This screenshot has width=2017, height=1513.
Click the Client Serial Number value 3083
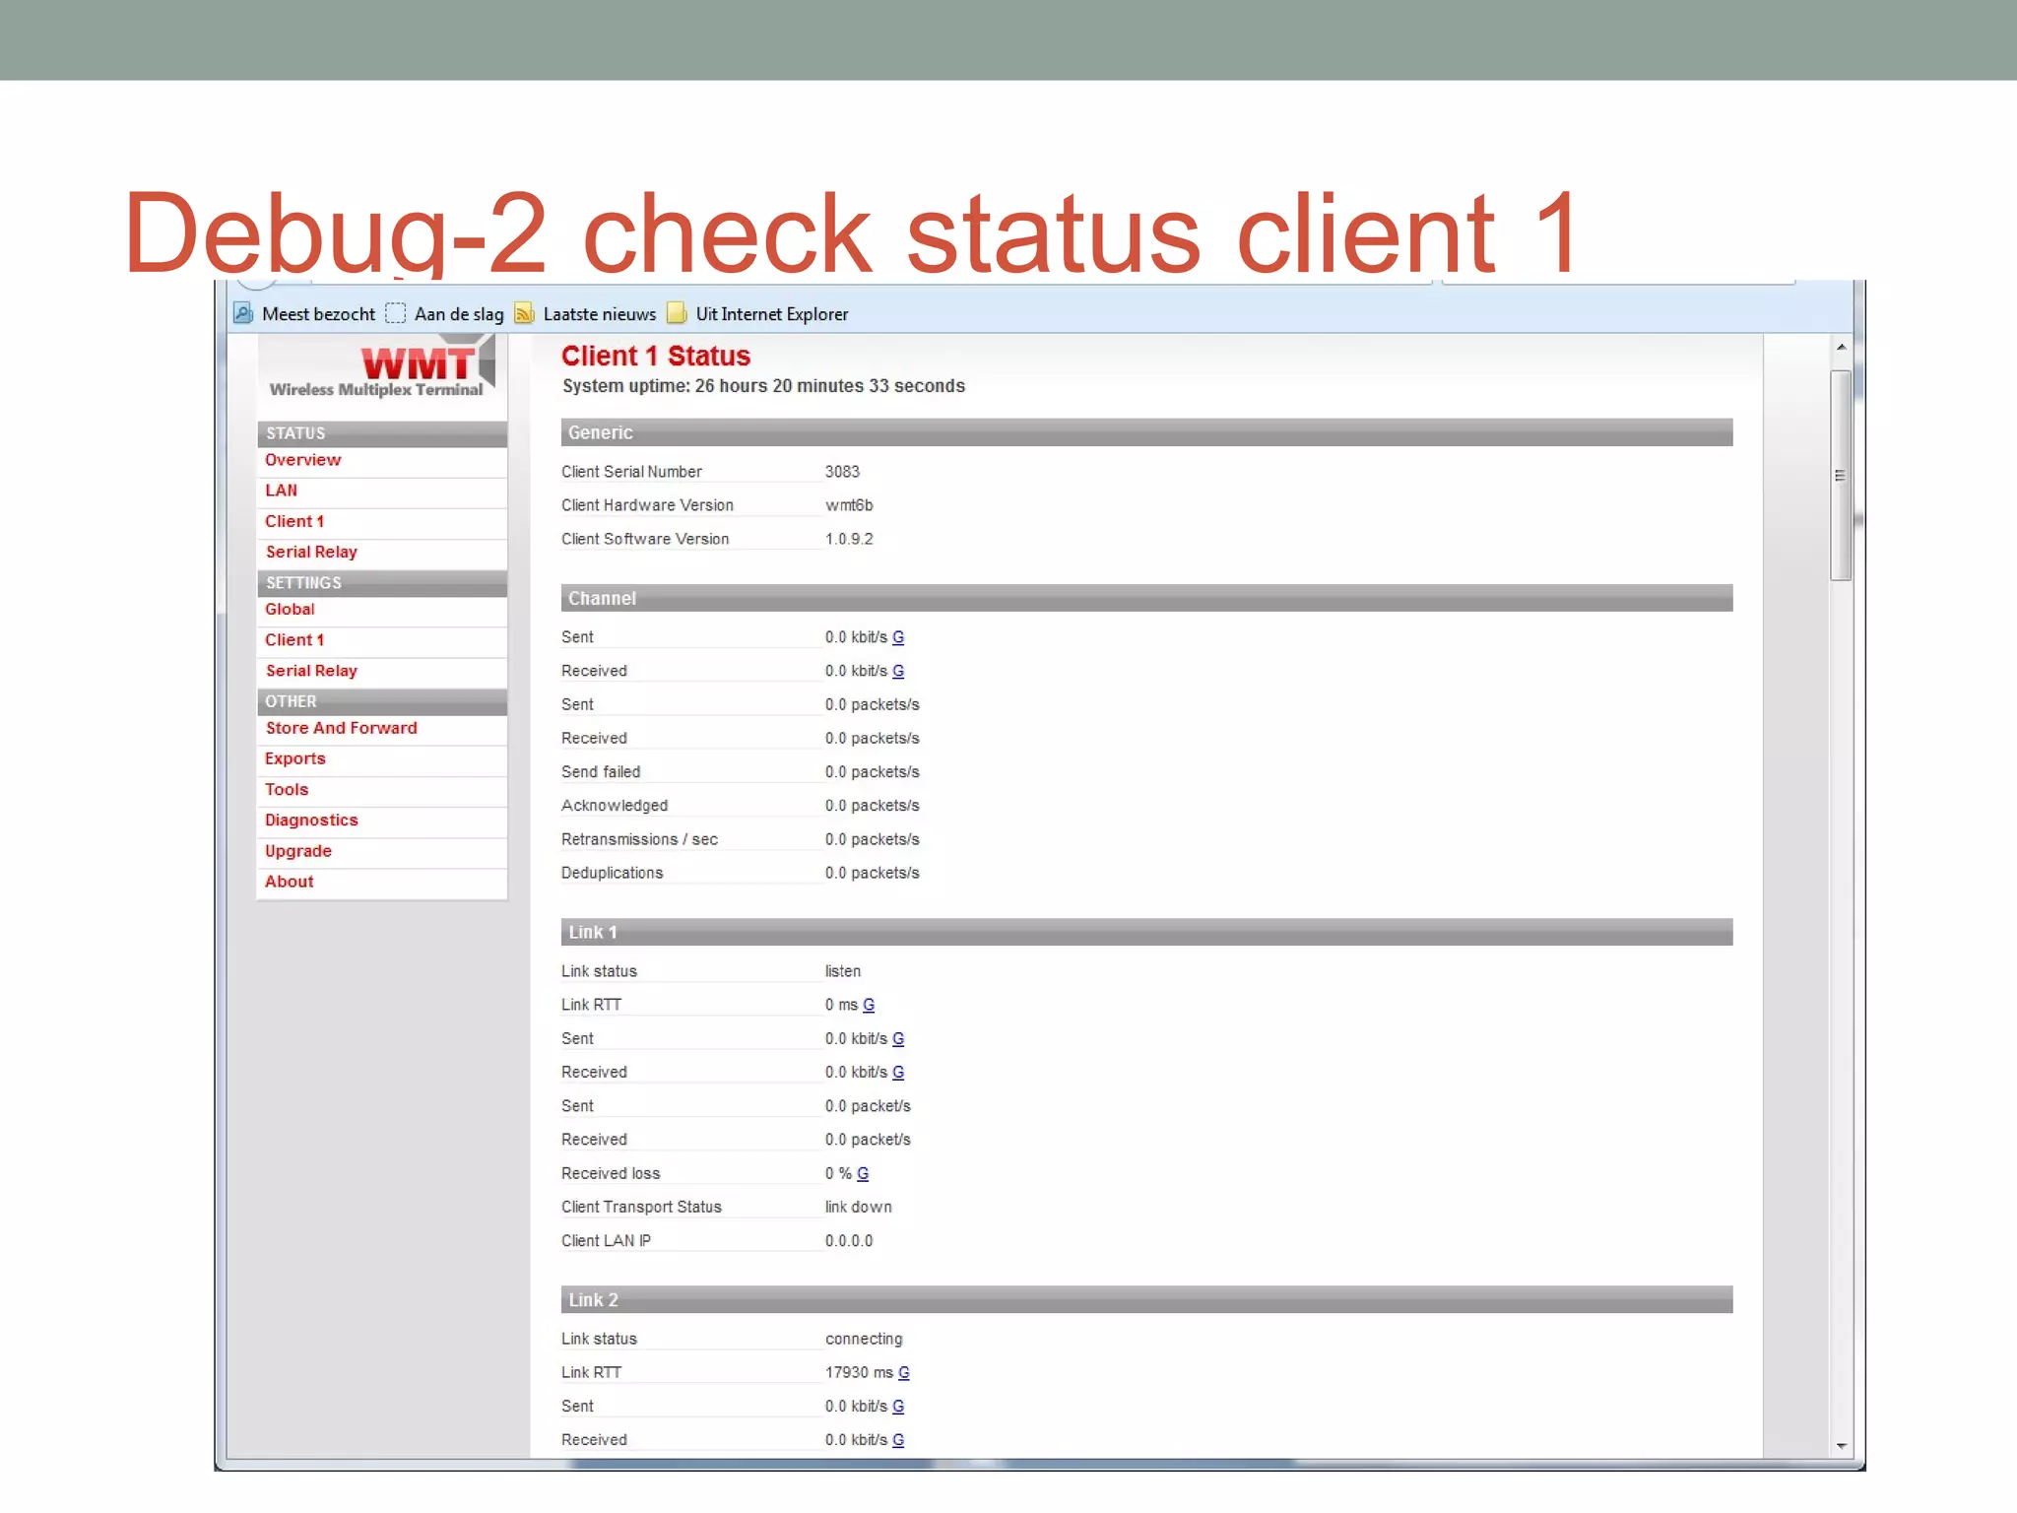click(x=842, y=472)
